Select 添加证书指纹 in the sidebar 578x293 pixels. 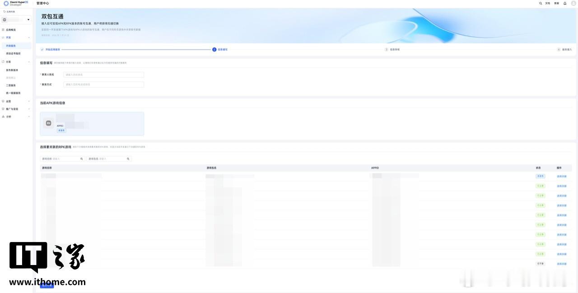[x=13, y=54]
